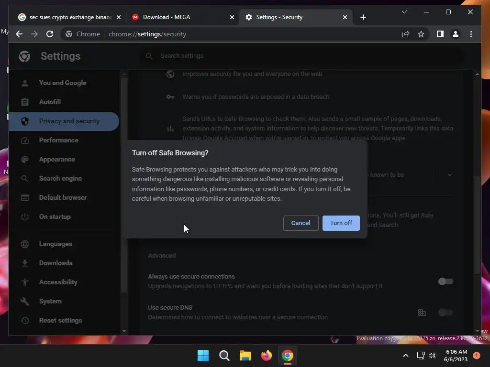
Task: Reload the current page
Action: (x=50, y=34)
